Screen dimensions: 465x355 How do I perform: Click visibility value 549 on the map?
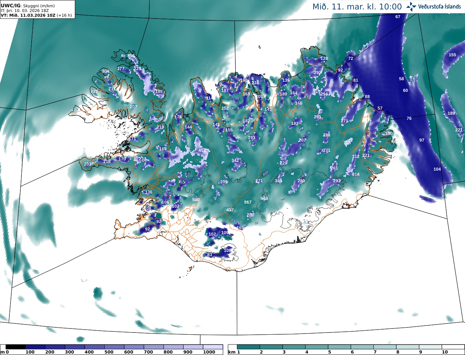click(264, 199)
